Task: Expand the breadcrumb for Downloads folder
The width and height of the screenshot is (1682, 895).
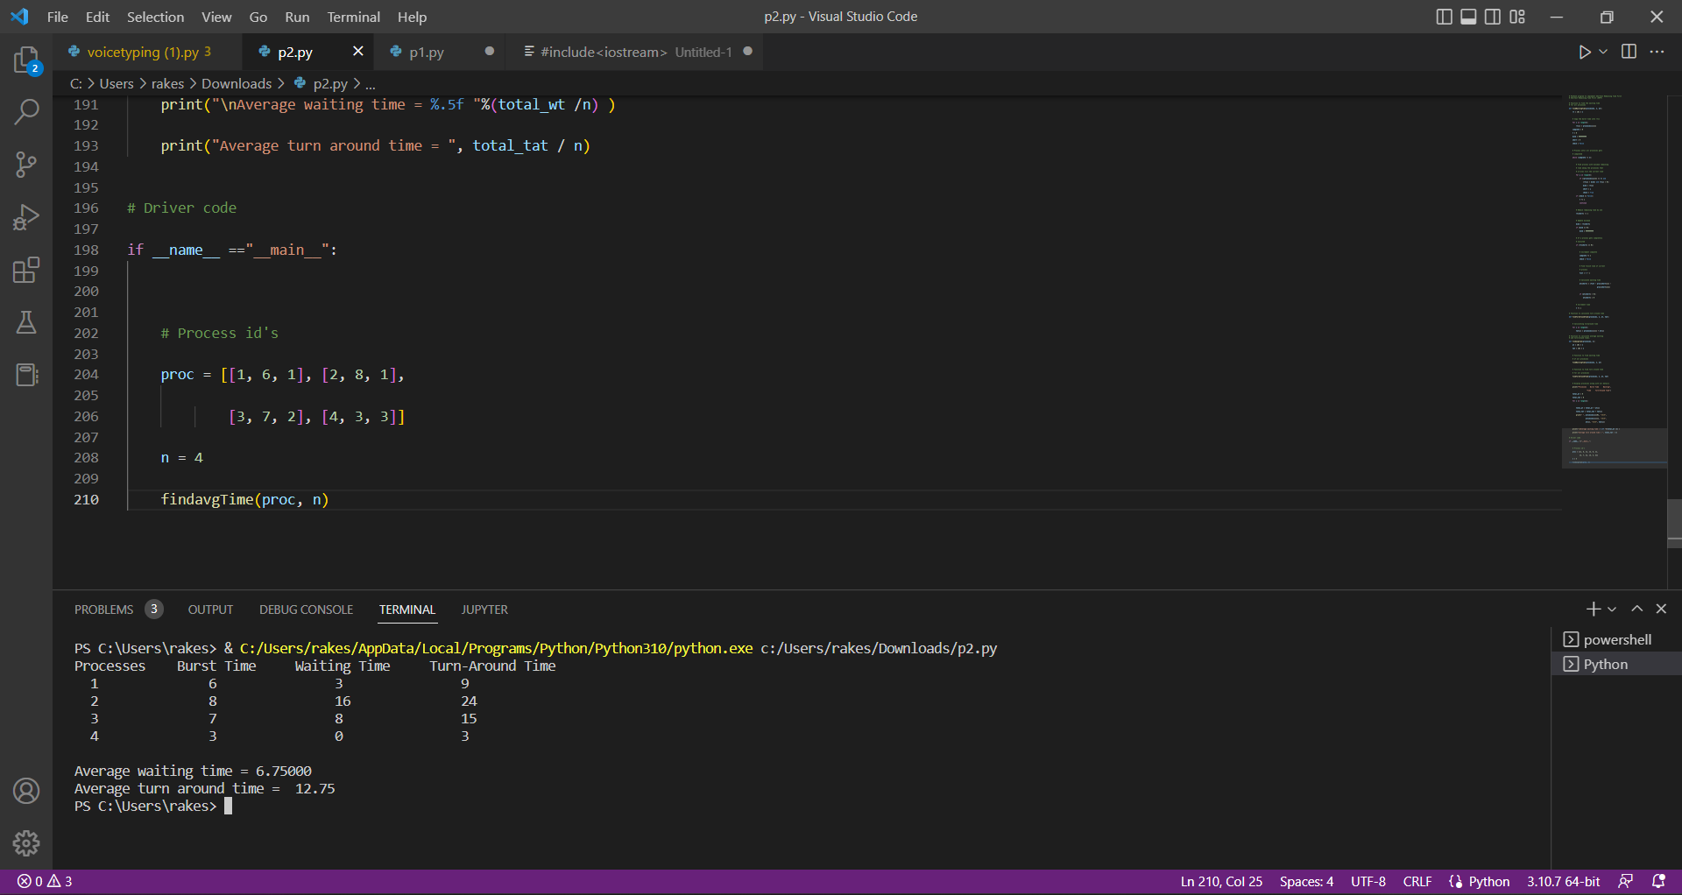Action: [236, 83]
